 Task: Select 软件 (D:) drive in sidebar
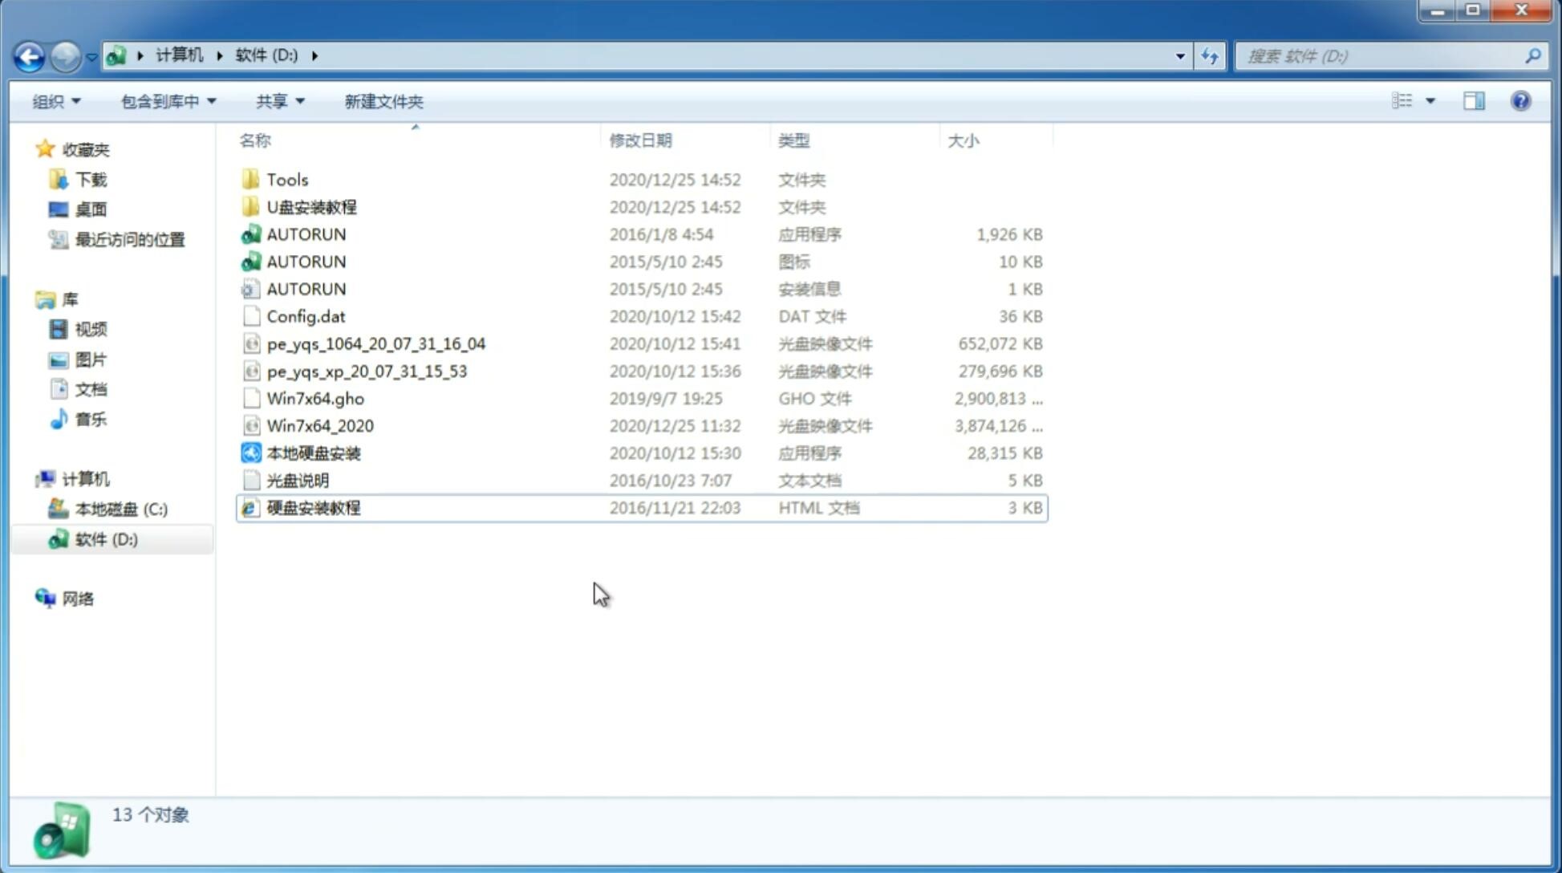pos(106,538)
